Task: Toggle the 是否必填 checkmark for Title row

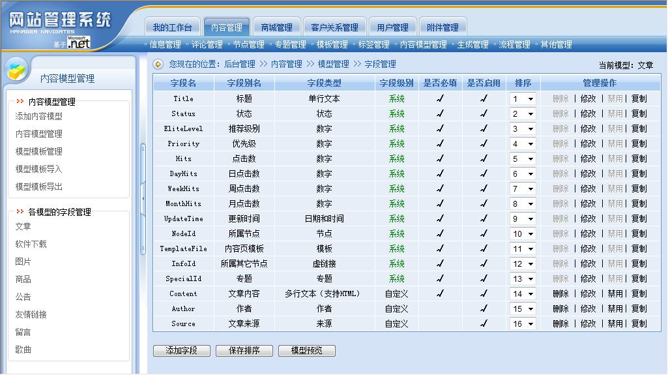Action: [x=440, y=98]
